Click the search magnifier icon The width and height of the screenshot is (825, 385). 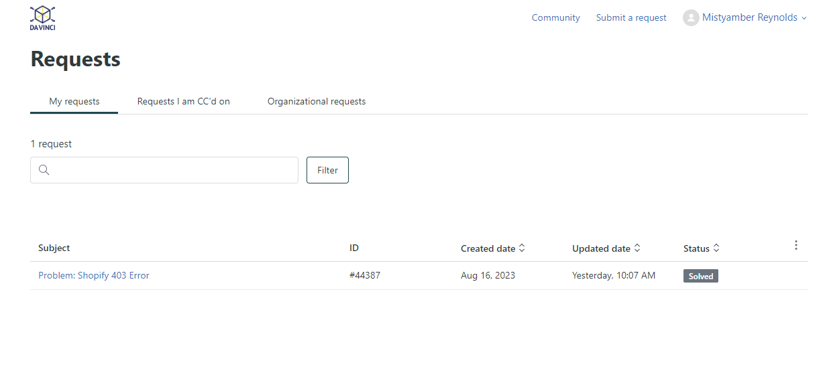click(44, 170)
